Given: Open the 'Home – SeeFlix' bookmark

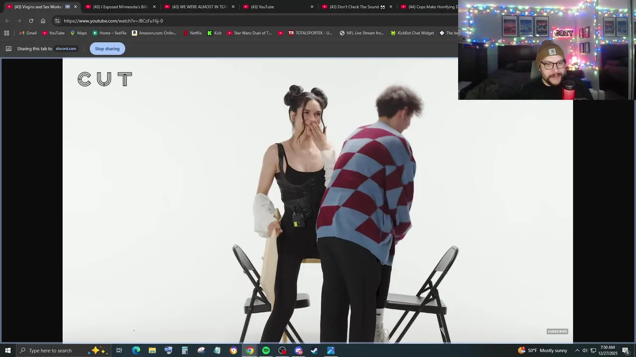Looking at the screenshot, I should [x=109, y=33].
